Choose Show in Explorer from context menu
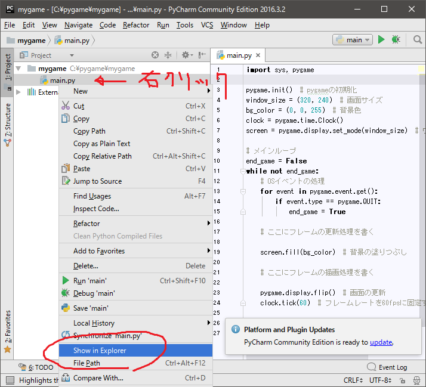426x387 pixels. pos(135,351)
